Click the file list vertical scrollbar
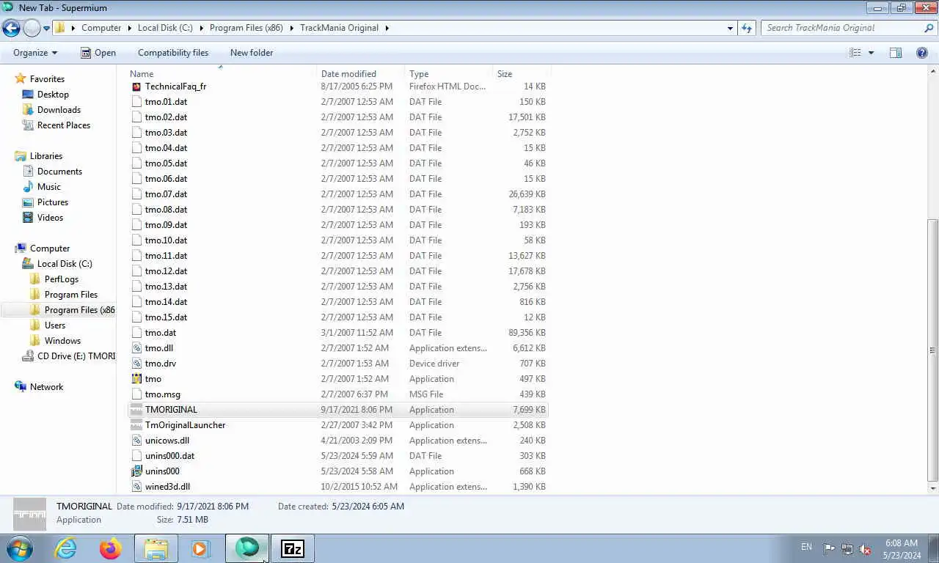939x563 pixels. pos(933,350)
